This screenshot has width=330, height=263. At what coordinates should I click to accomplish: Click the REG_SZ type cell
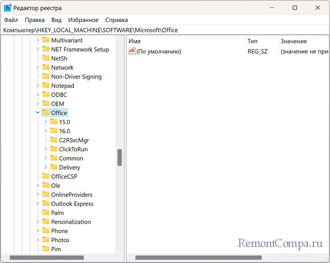(x=257, y=51)
